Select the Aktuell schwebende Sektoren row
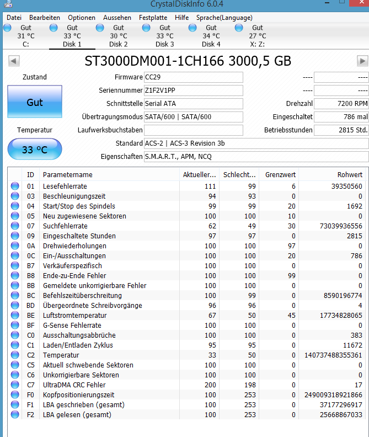Image resolution: width=369 pixels, height=437 pixels. pos(186,365)
